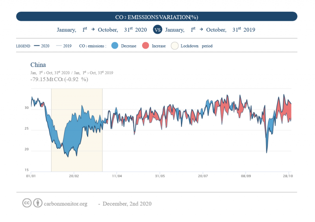The height and width of the screenshot is (222, 315).
Task: Click the Lockdown period legend label
Action: point(196,46)
